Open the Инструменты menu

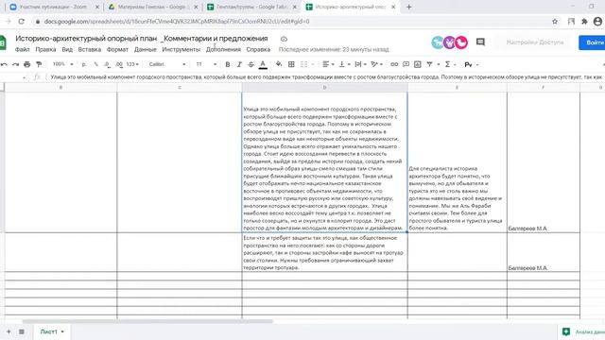181,49
